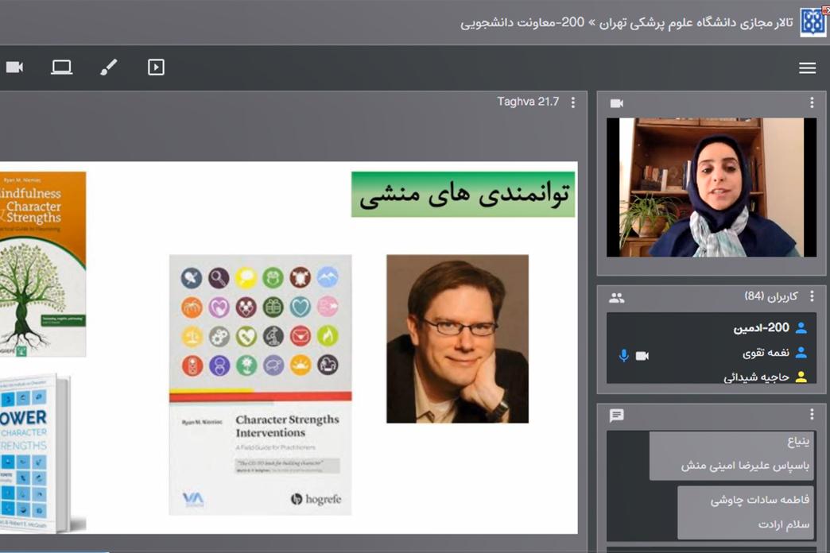Click the people icon in users panel header
Image resolution: width=830 pixels, height=553 pixels.
click(x=616, y=298)
